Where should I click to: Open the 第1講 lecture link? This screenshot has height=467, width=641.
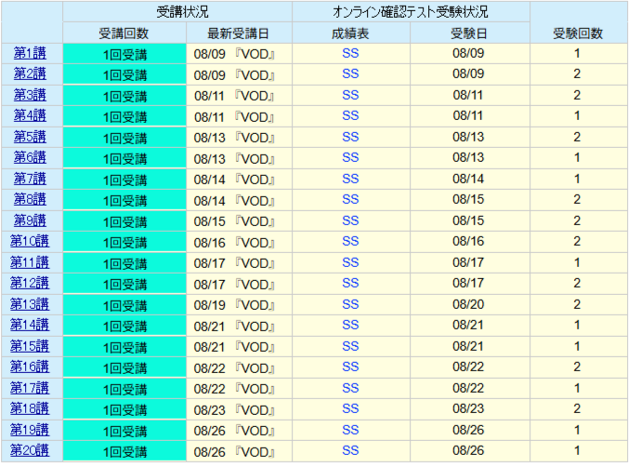tap(31, 53)
